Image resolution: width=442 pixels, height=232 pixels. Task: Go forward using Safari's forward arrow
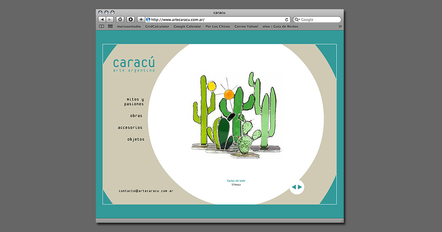(x=110, y=19)
